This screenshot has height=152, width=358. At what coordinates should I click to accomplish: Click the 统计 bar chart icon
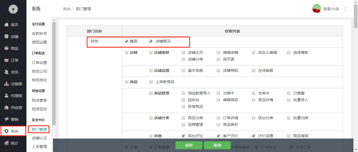point(6,143)
